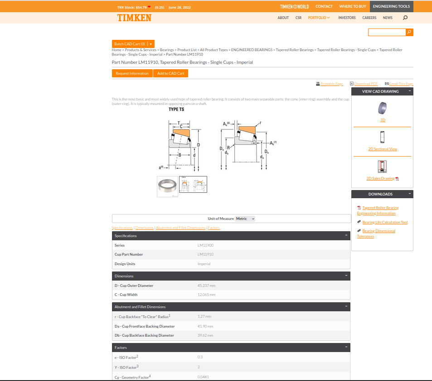
Task: Click the Printable Page printer icon
Action: [x=318, y=84]
